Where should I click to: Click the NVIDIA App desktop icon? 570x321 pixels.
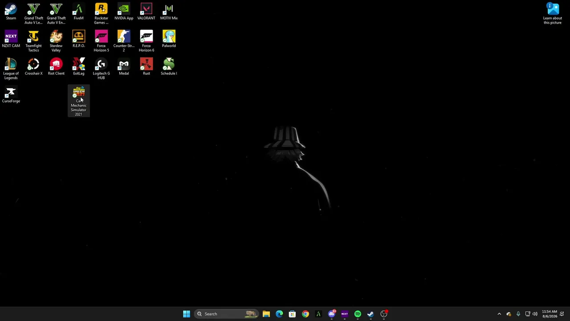[x=124, y=12]
